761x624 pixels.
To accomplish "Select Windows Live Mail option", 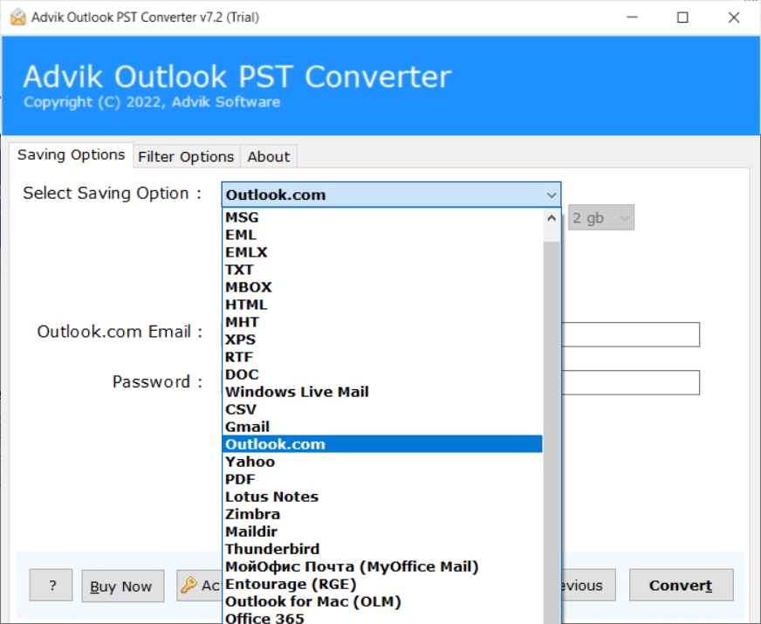I will [382, 392].
